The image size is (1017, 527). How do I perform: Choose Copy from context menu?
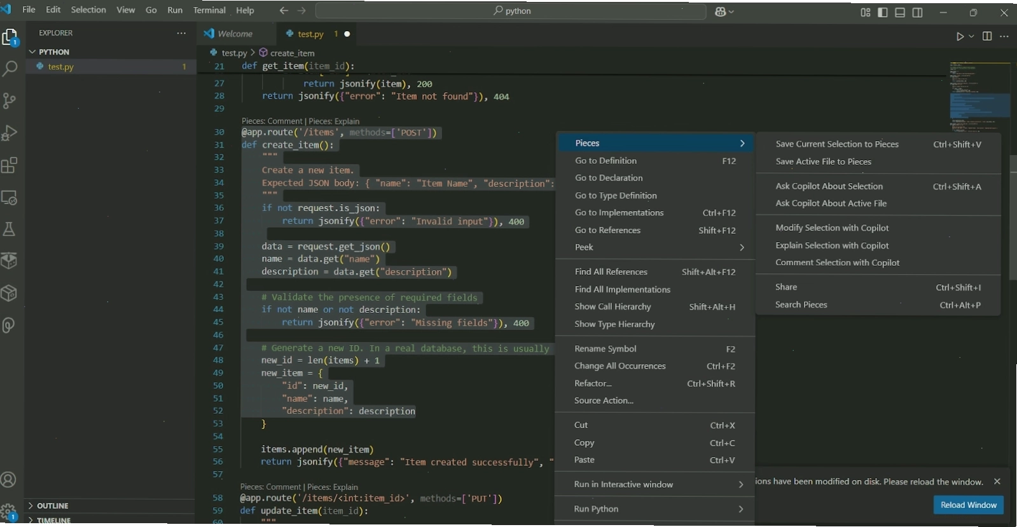(655, 443)
